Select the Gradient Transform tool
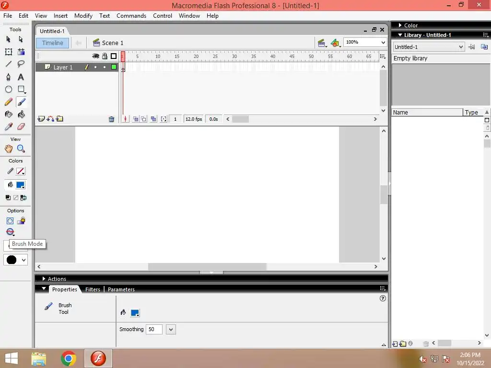 tap(21, 52)
